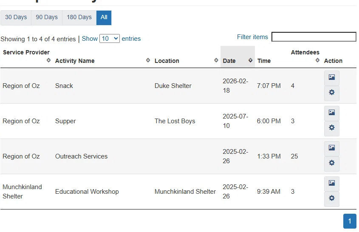The height and width of the screenshot is (232, 359).
Task: View images for Educational Workshop row
Action: point(331,184)
